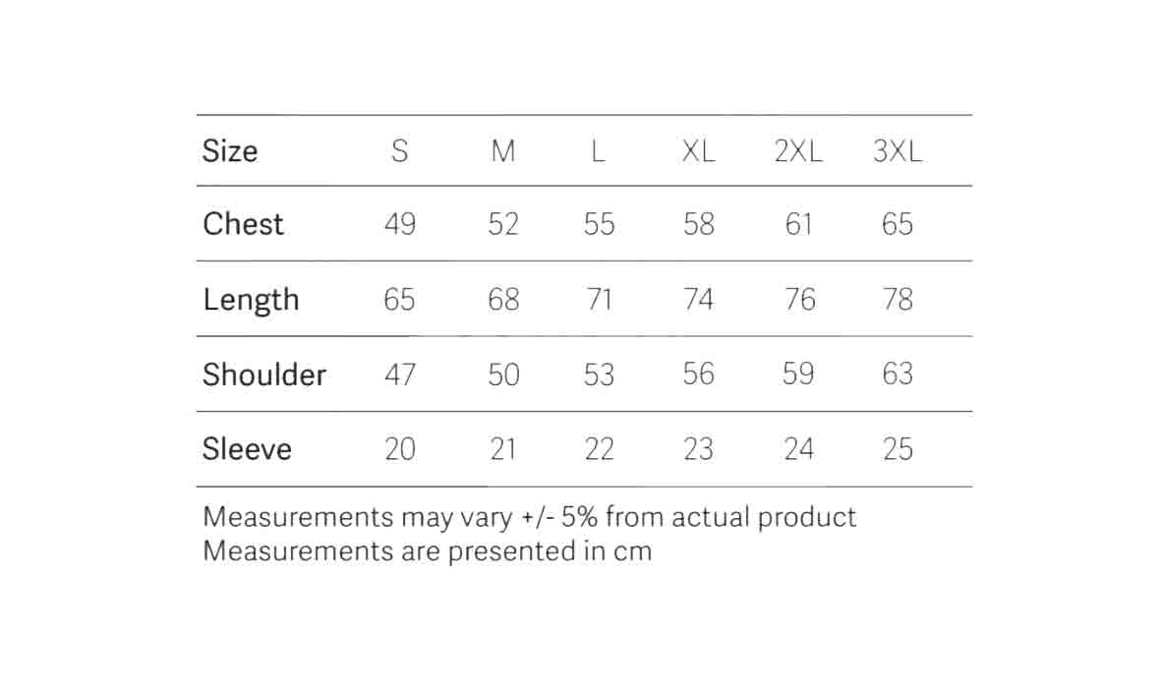Screen dimensions: 1161x690
Task: Select the XL size column header
Action: 698,151
